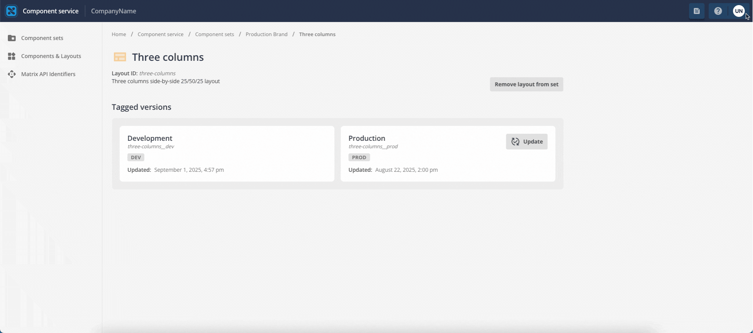This screenshot has width=753, height=333.
Task: Click Remove layout from set button
Action: (526, 84)
